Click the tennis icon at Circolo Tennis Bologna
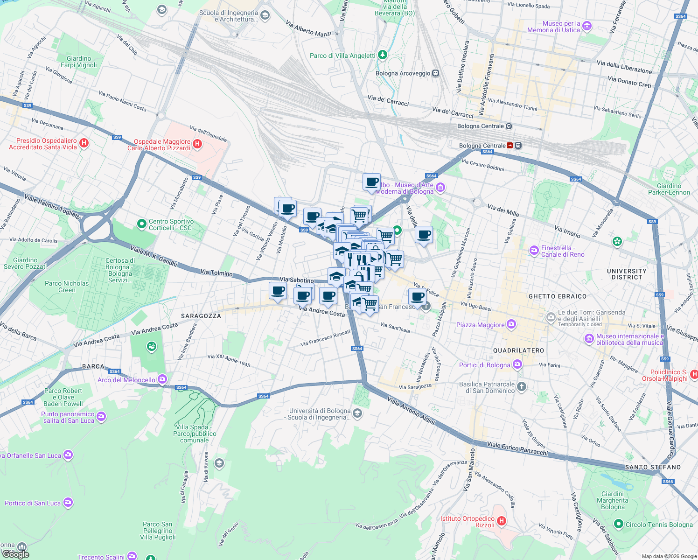 tap(619, 525)
